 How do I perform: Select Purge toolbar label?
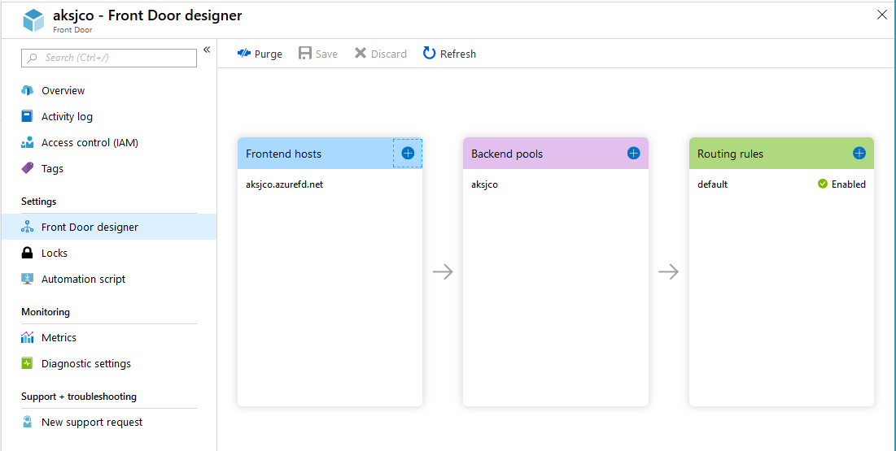point(269,54)
